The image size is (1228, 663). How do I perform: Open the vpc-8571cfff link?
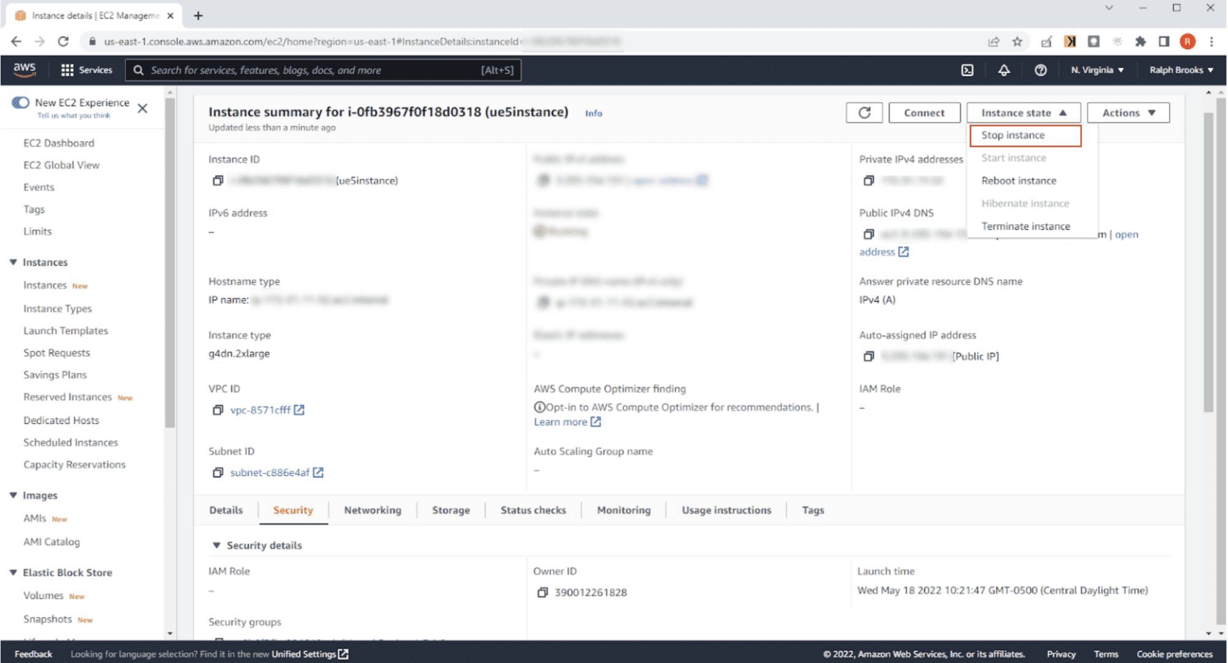tap(260, 410)
